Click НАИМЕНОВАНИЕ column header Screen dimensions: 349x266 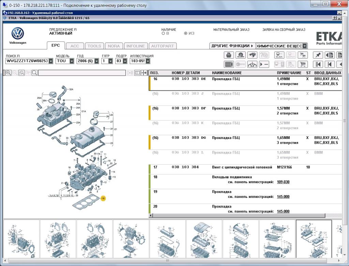pos(227,73)
